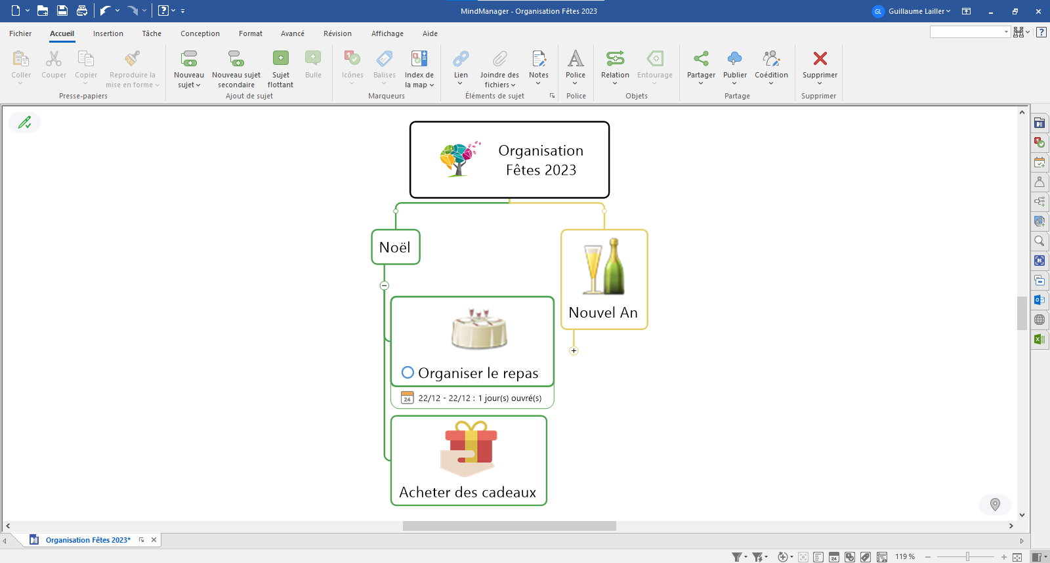
Task: Switch to the Insertion tab
Action: (x=108, y=33)
